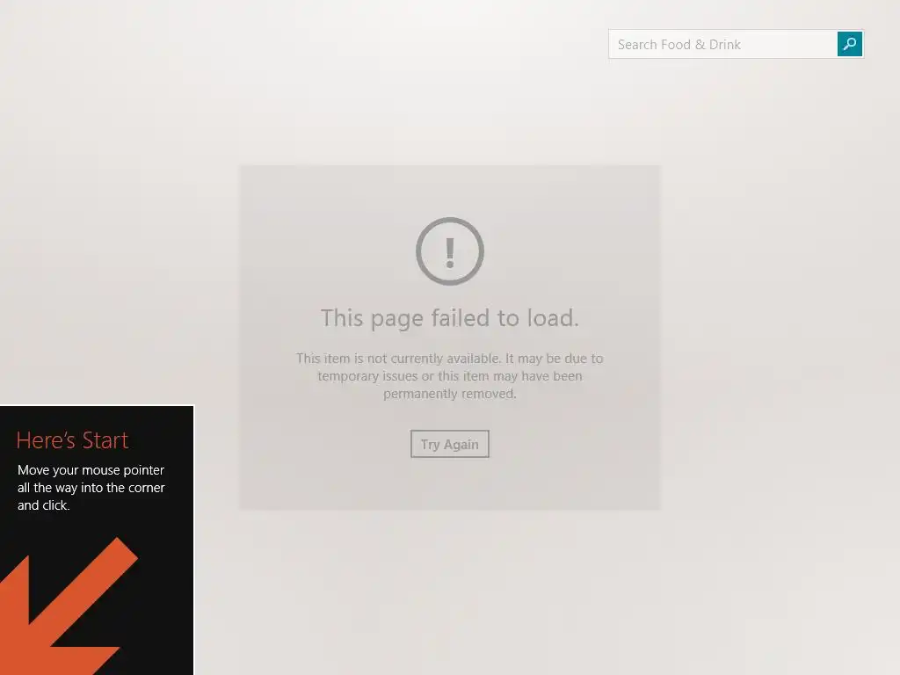The width and height of the screenshot is (900, 675).
Task: Click the magnifier search icon
Action: point(850,44)
